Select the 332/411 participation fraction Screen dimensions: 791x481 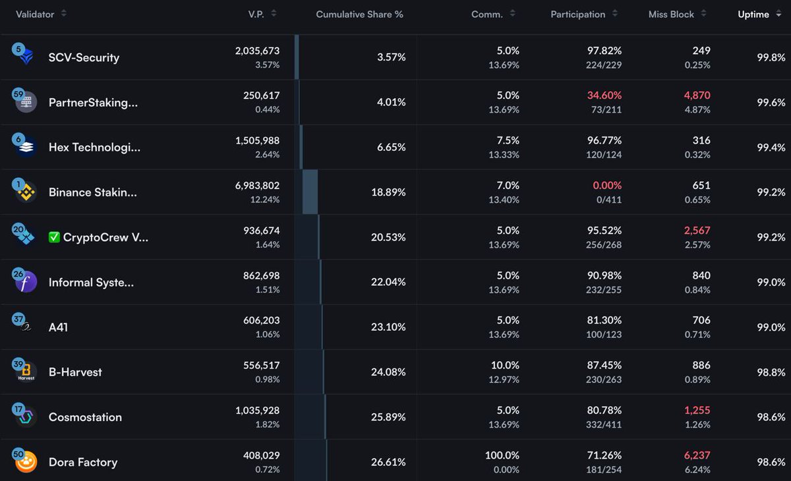[605, 424]
